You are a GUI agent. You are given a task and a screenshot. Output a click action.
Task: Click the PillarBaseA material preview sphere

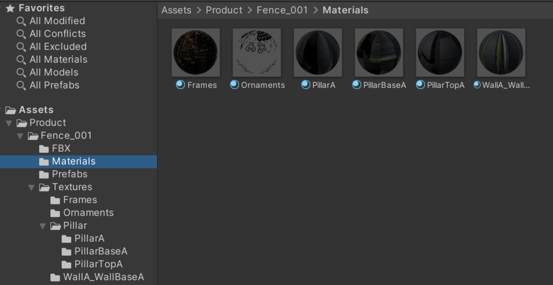pyautogui.click(x=379, y=52)
